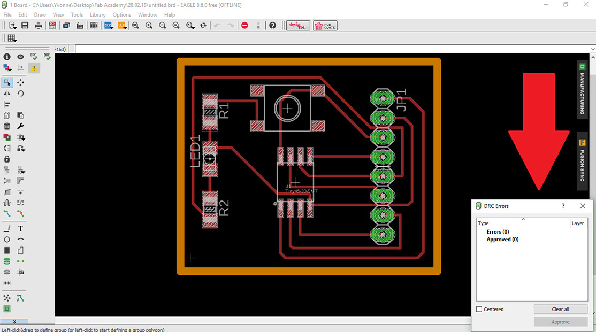Click the design link button

298,26
